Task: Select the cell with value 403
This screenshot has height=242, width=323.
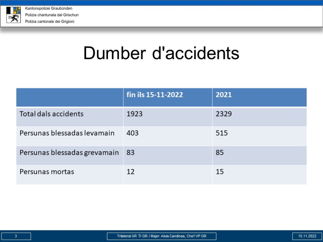Action: (132, 133)
